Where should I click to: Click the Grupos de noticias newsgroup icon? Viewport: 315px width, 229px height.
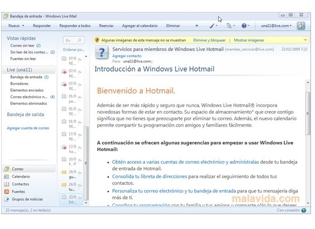point(7,199)
